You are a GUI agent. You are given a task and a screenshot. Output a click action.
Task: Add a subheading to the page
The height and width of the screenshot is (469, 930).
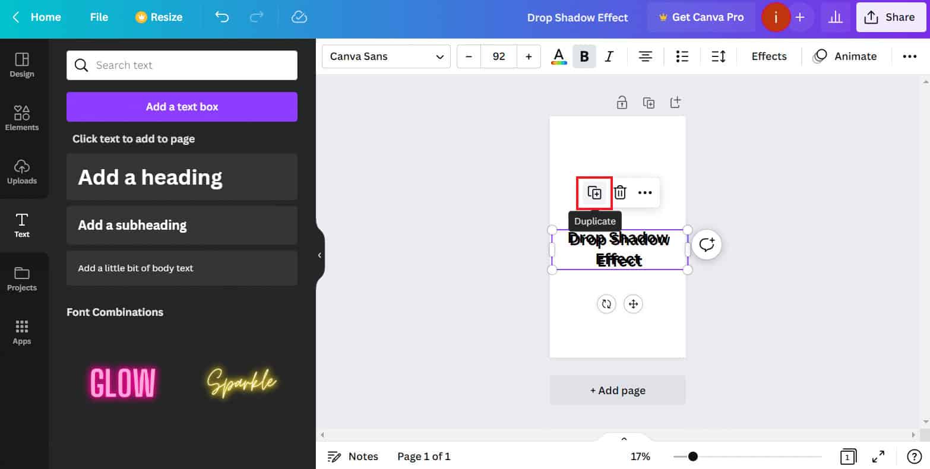182,225
